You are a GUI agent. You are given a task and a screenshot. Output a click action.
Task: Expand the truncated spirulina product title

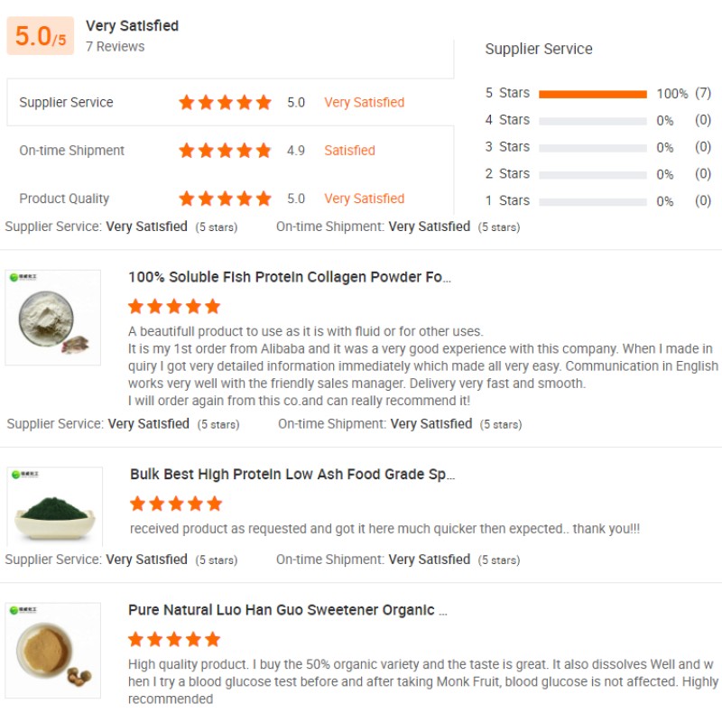pyautogui.click(x=294, y=474)
